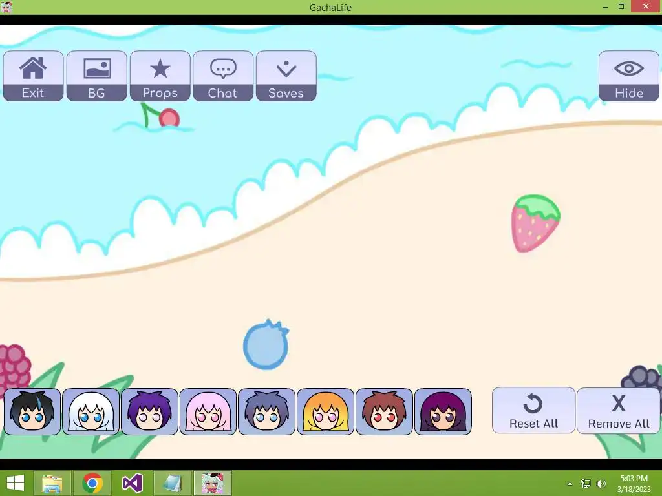Open the notepad app in the taskbar
The height and width of the screenshot is (496, 662).
(172, 483)
